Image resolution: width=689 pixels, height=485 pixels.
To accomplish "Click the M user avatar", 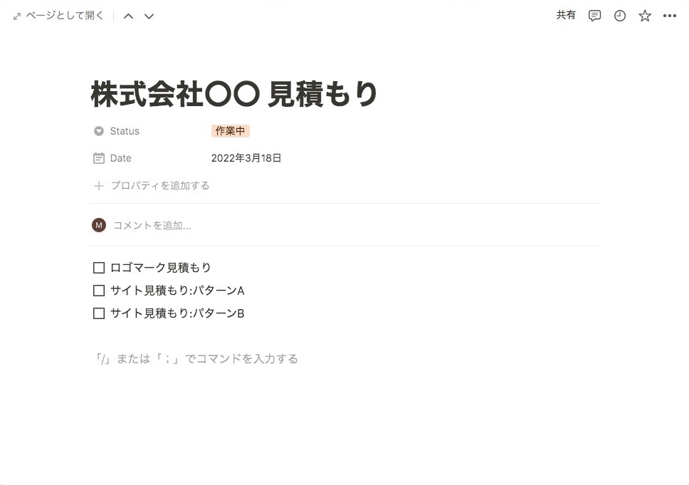I will [99, 225].
